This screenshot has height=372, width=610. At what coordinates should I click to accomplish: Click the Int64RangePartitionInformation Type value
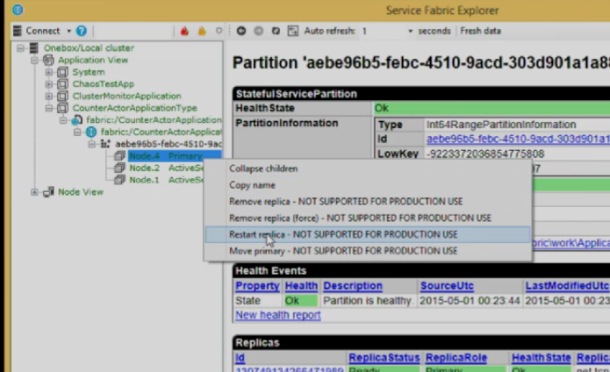tap(501, 125)
